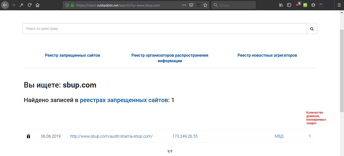Click the Поиск по реестрам search field
344x156 pixels.
[165, 29]
